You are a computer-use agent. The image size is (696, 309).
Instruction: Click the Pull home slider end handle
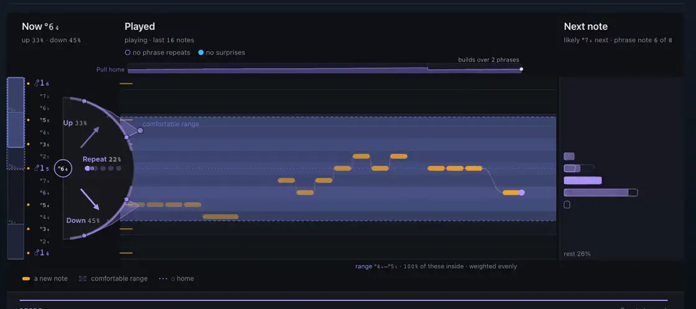click(x=521, y=69)
